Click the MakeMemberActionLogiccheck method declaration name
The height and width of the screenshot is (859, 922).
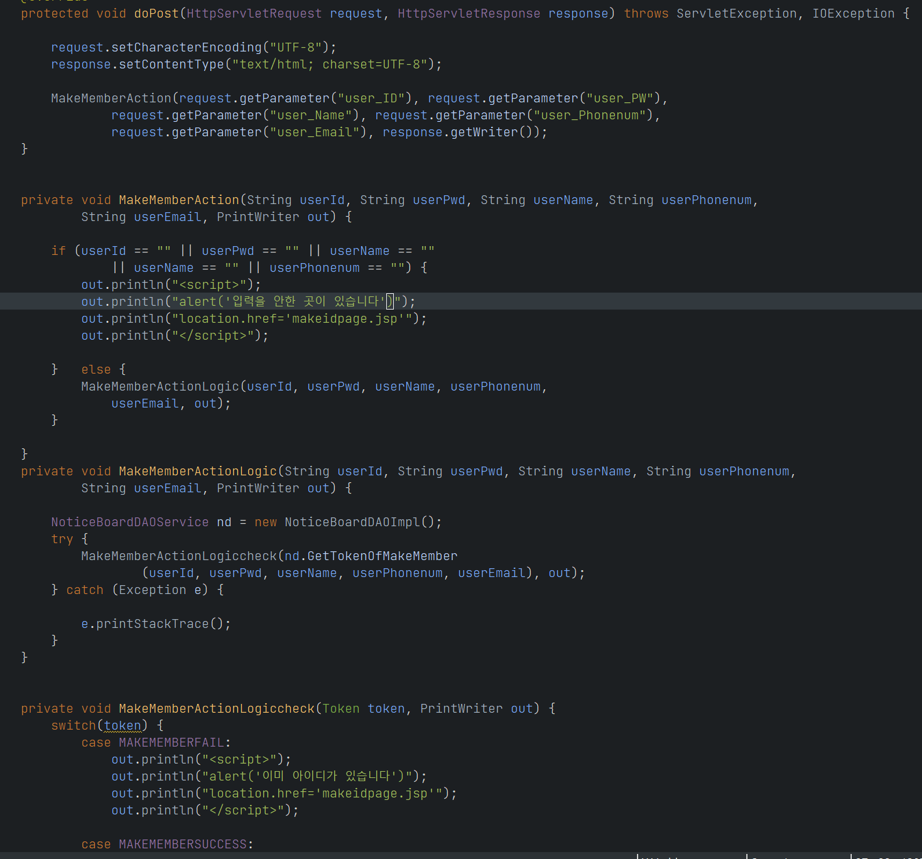(217, 708)
